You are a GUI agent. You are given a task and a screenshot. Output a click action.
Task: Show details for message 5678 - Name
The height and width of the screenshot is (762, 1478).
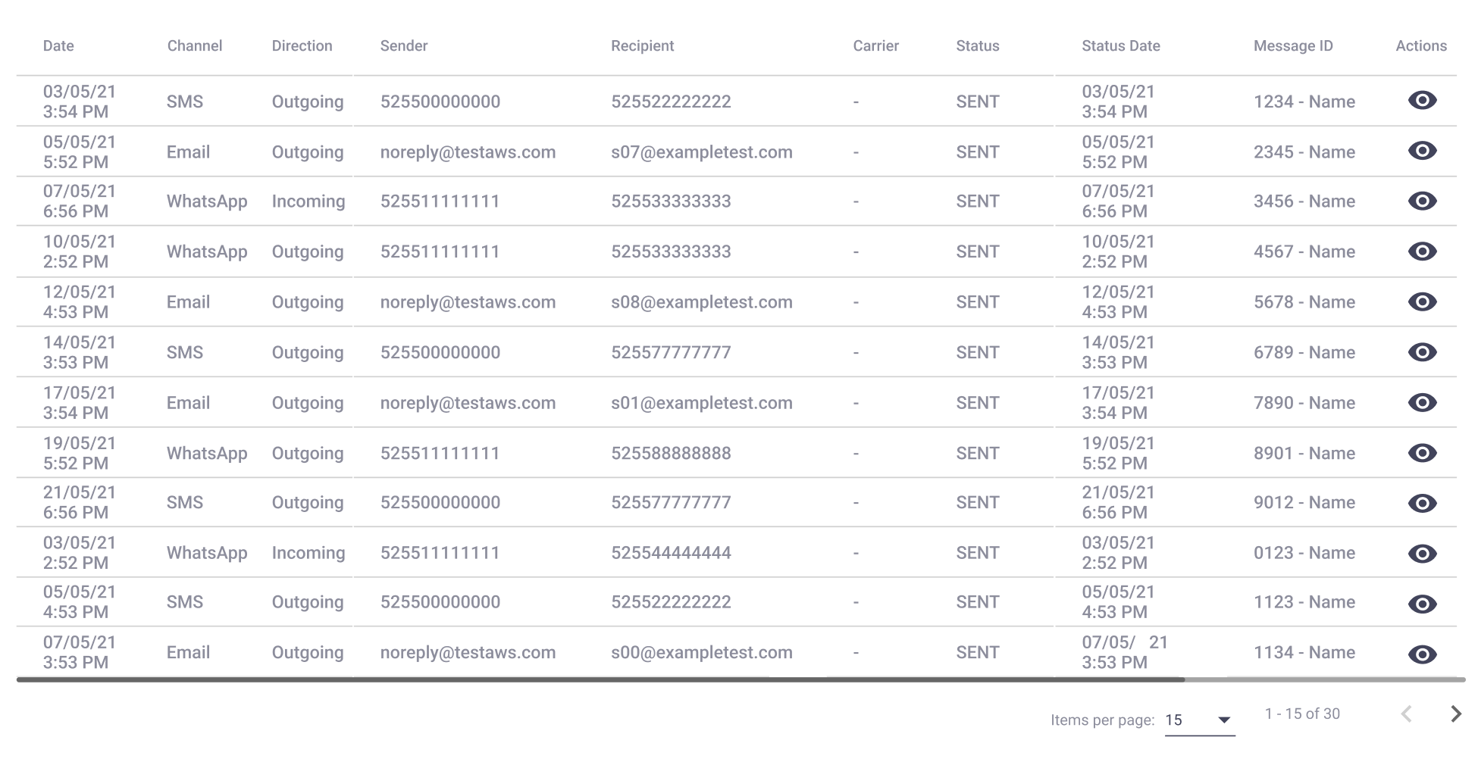click(x=1422, y=301)
